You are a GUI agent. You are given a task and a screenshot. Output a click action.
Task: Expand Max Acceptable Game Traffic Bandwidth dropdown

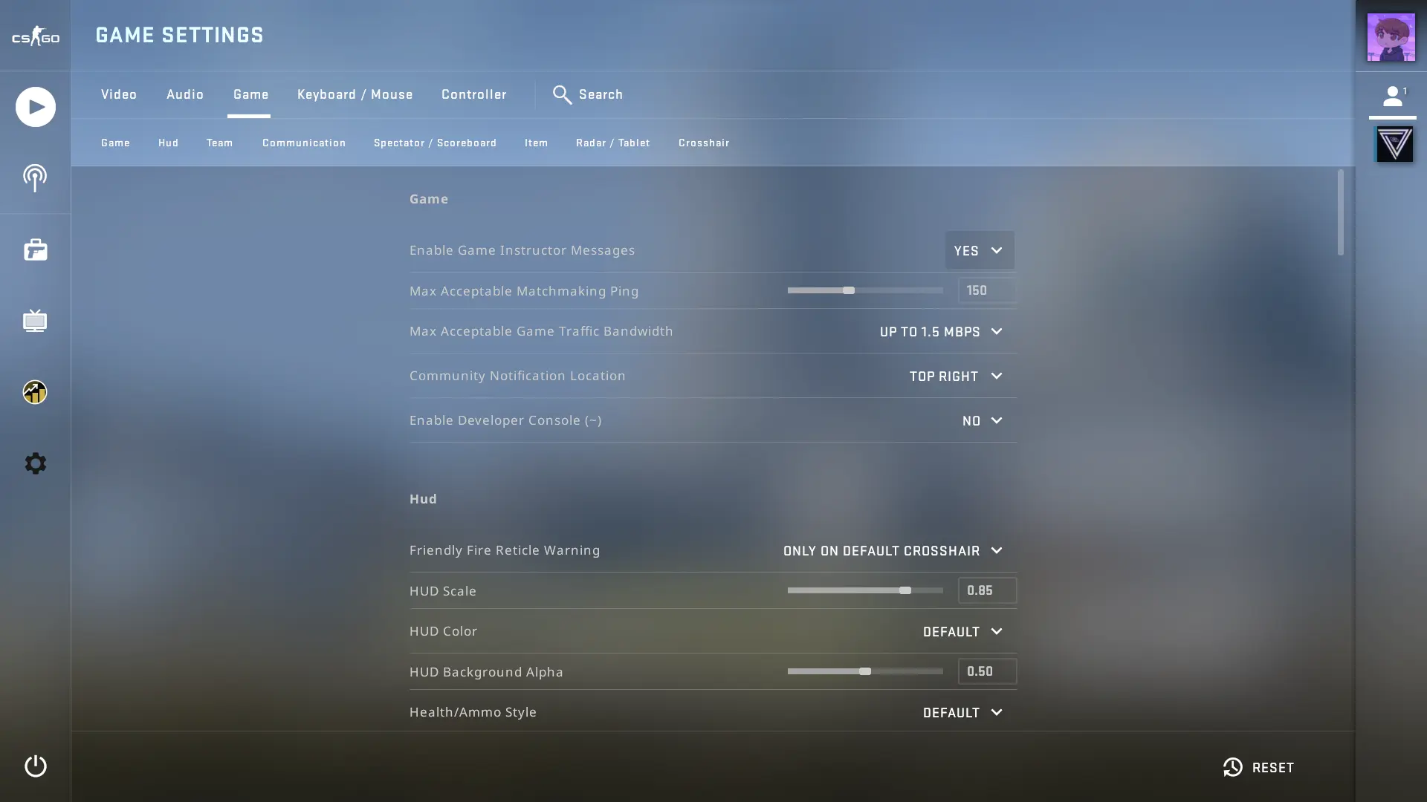941,332
